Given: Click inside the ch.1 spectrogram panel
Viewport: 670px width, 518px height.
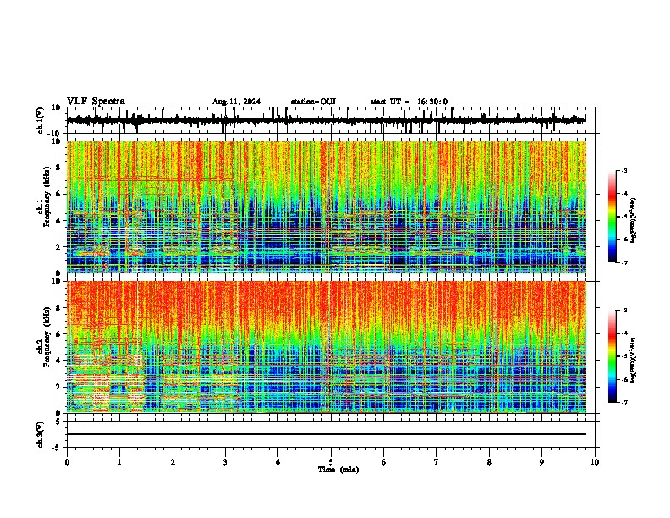Looking at the screenshot, I should (x=327, y=207).
